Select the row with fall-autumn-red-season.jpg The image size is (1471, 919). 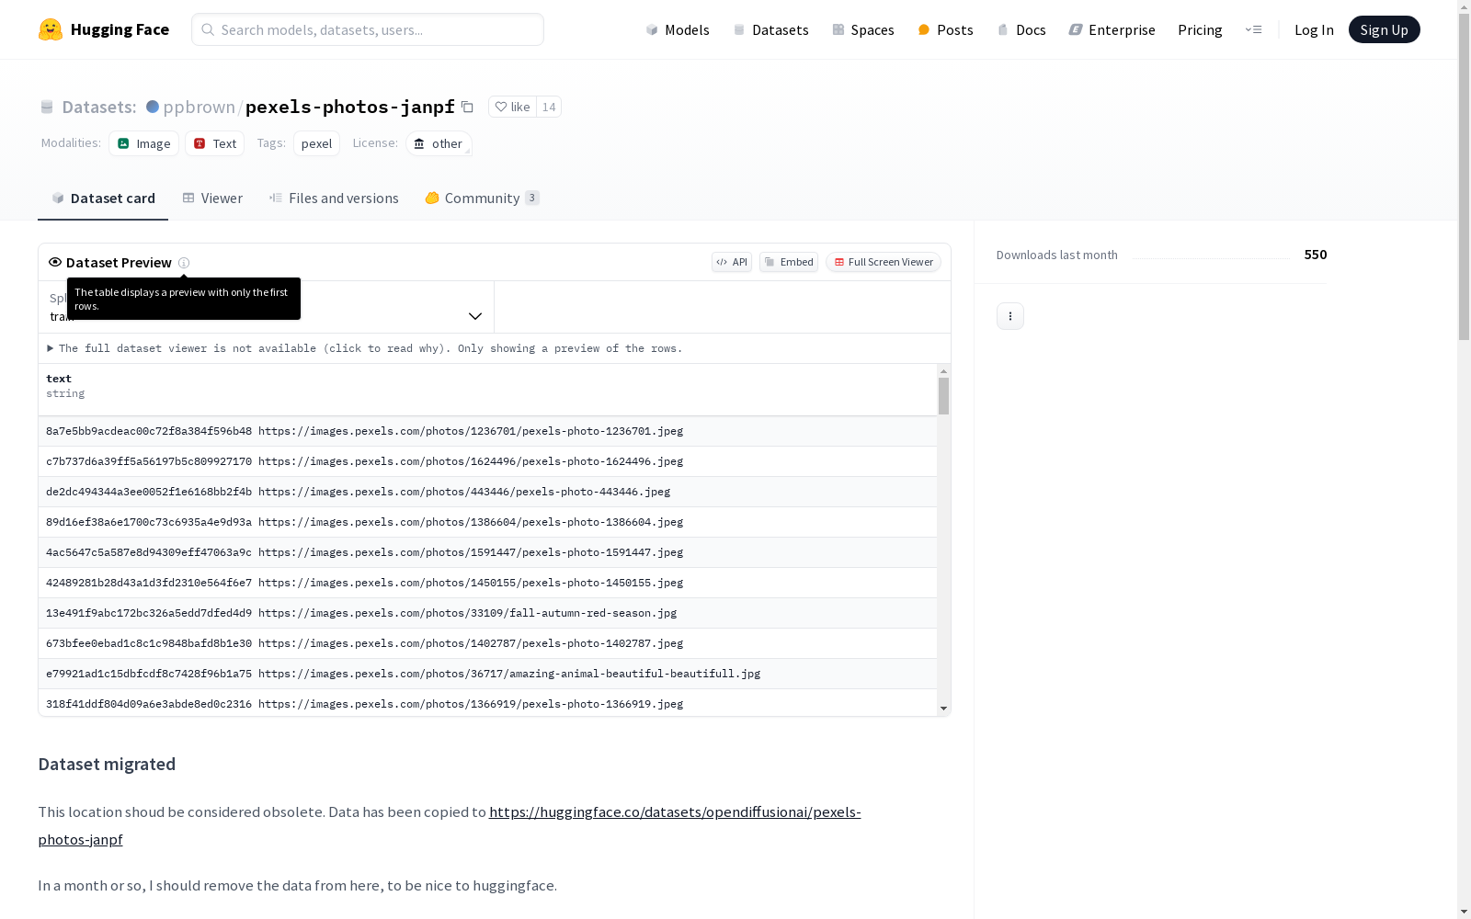pyautogui.click(x=487, y=613)
